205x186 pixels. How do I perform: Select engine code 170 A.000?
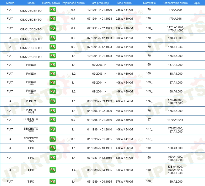[175, 10]
